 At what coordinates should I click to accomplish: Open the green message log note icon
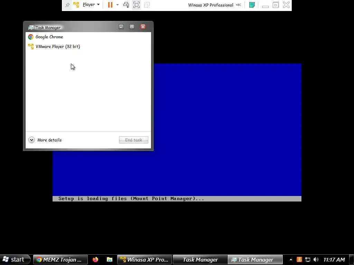252,5
